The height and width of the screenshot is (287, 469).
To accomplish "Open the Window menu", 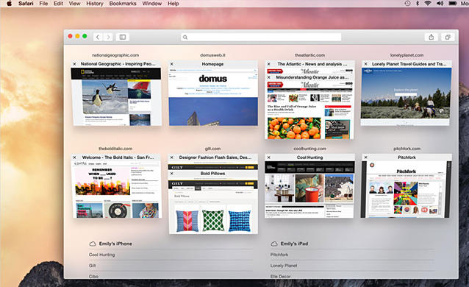I will [x=151, y=4].
